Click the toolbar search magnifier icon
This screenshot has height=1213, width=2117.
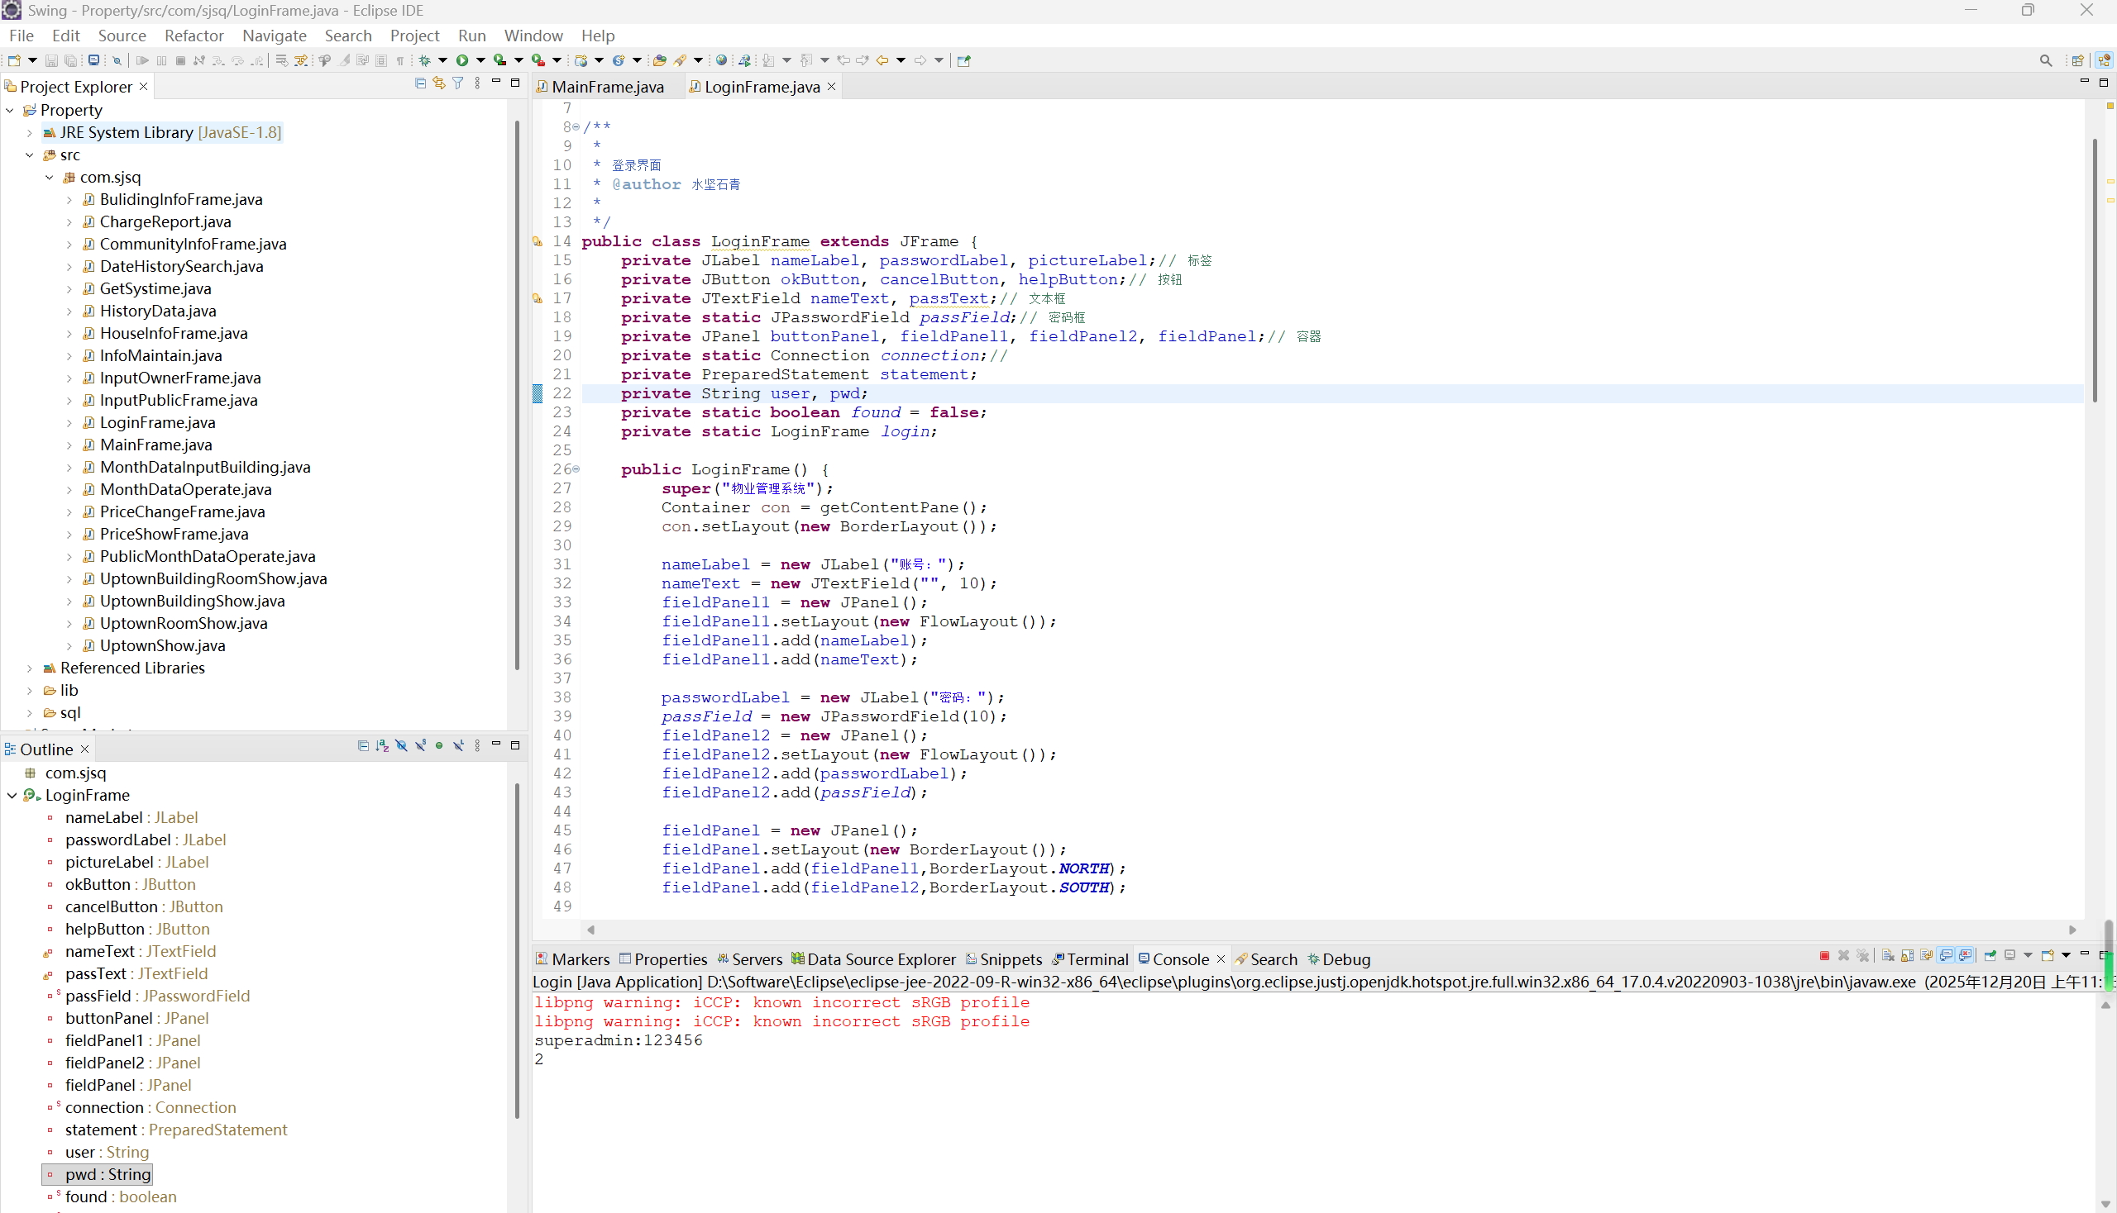2045,60
